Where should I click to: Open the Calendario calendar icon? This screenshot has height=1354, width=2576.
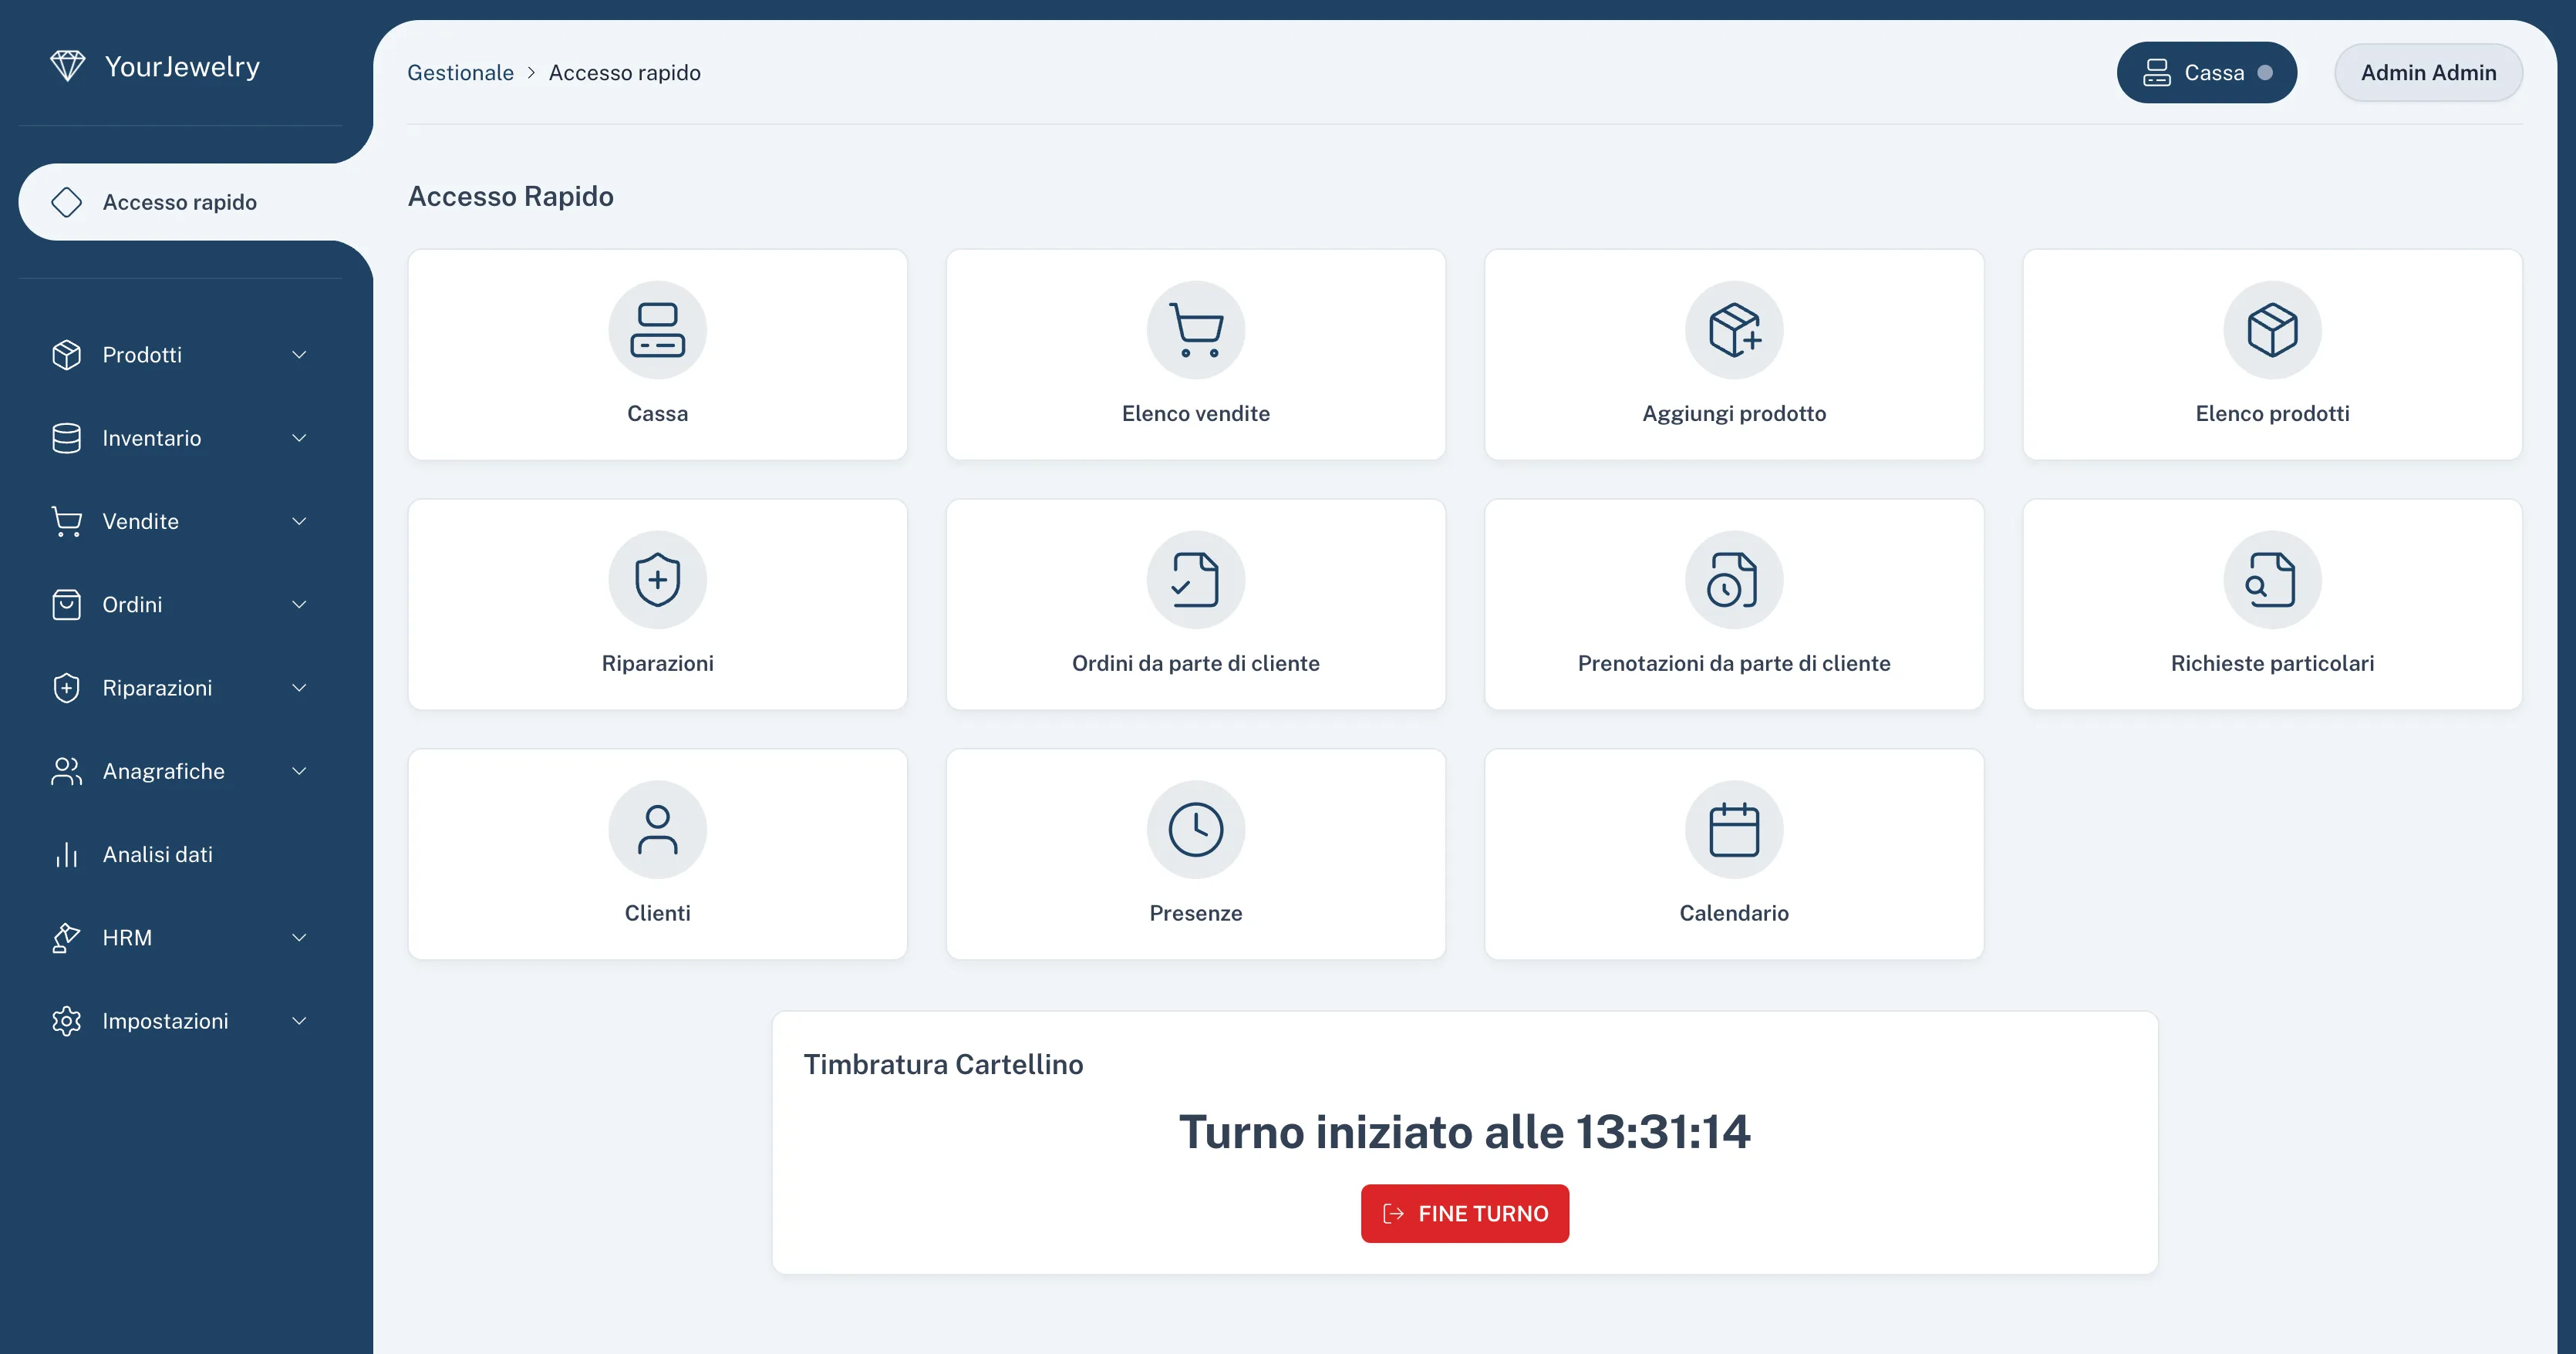pos(1734,830)
